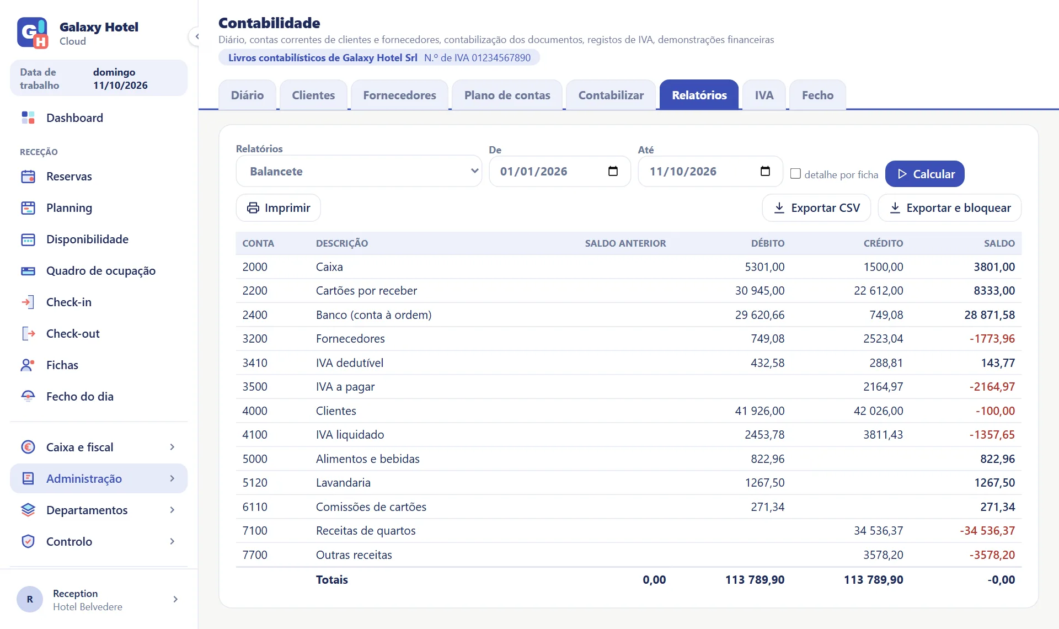The image size is (1059, 629).
Task: Open the Até date calendar picker icon
Action: [765, 171]
